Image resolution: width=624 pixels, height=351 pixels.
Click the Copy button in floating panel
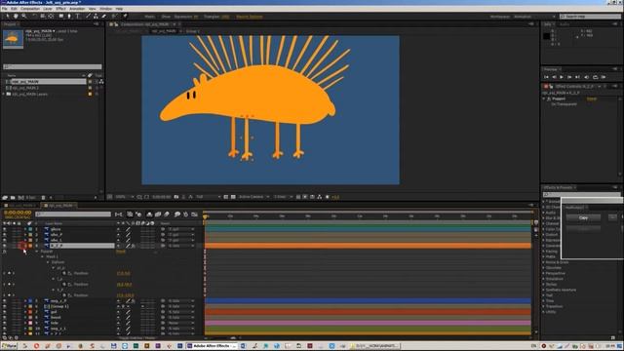coord(583,217)
